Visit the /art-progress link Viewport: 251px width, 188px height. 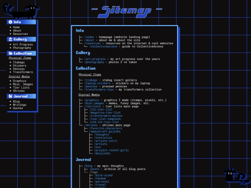[95, 59]
